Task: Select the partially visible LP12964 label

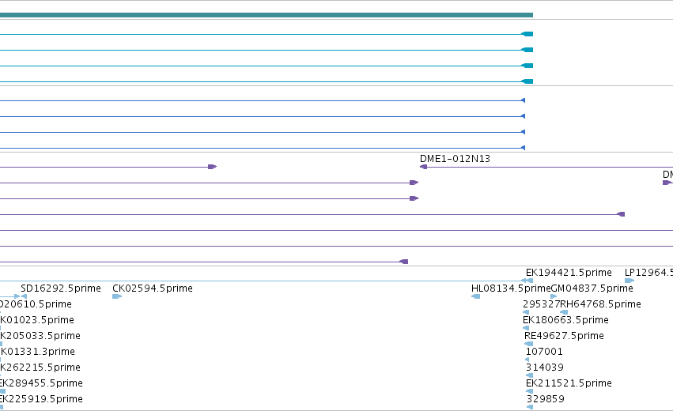Action: [x=648, y=273]
